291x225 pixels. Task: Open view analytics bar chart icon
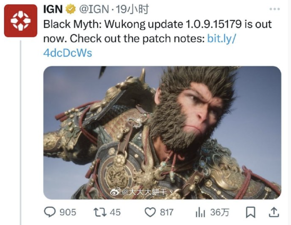coord(200,212)
